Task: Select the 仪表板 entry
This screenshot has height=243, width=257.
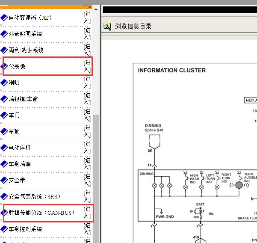Action: click(17, 66)
